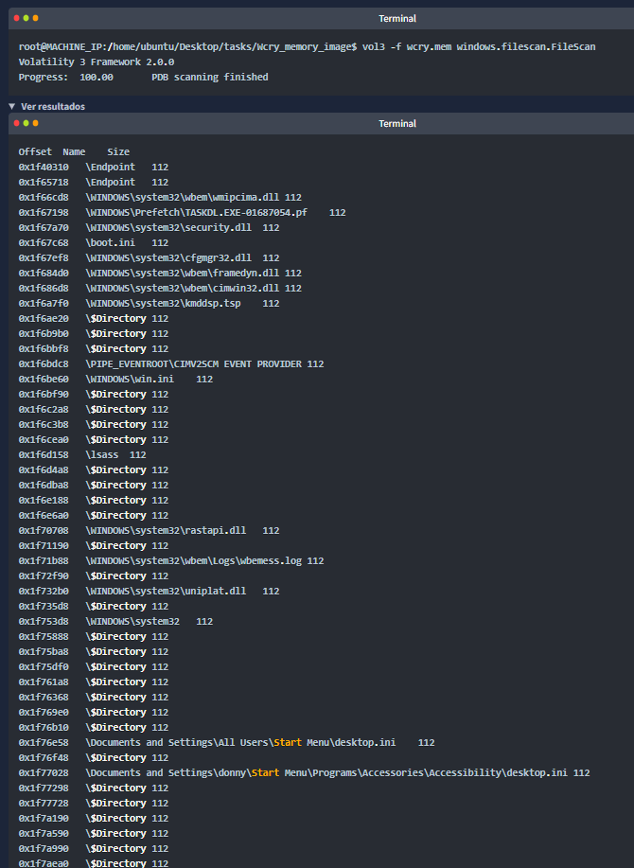Click the cfgmgr32.dll path entry

(x=168, y=258)
